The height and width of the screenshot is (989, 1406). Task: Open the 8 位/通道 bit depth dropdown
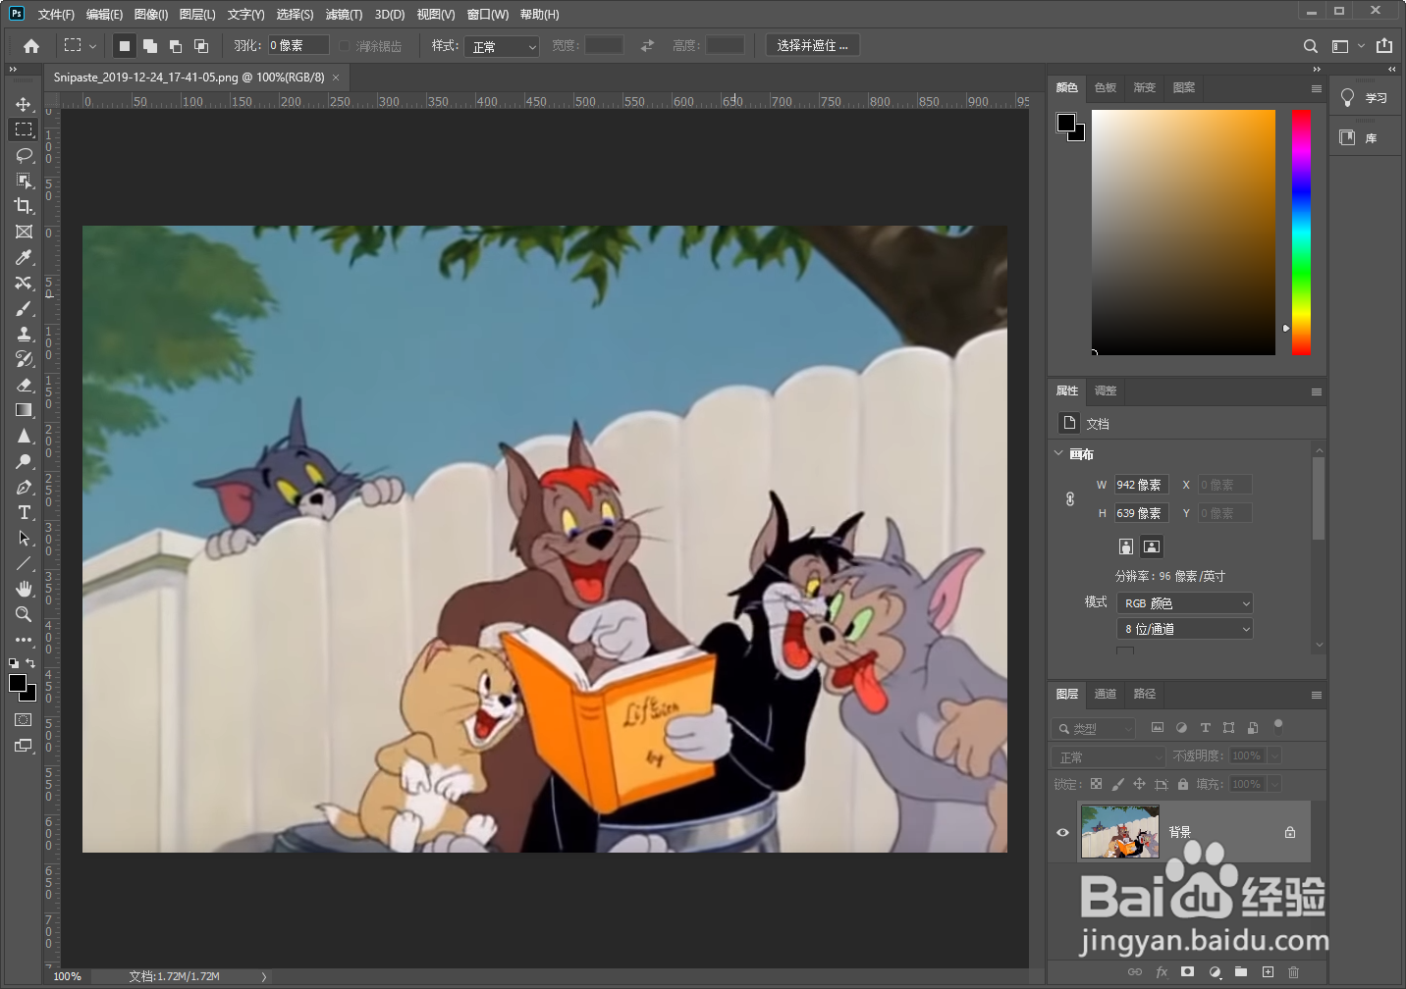(1185, 629)
